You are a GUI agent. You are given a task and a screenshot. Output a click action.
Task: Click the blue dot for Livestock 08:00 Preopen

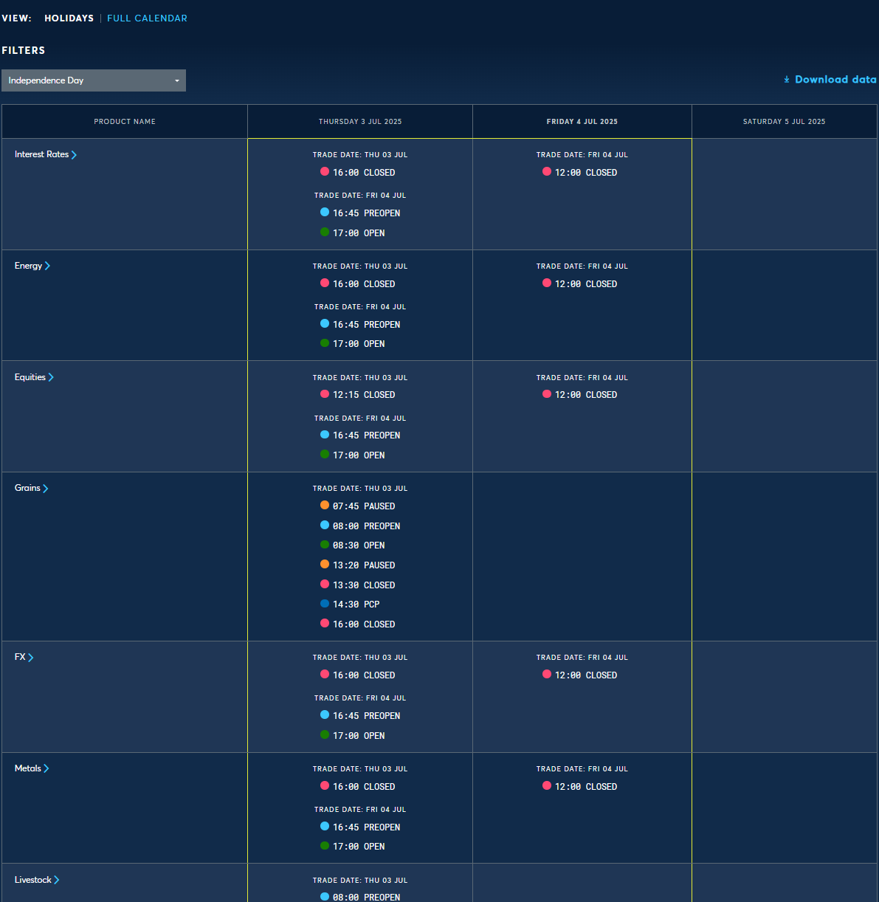click(325, 897)
